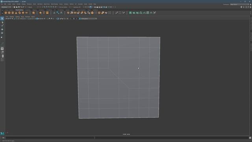Viewport: 252px width, 142px height.
Task: Activate the Multi-Cut knife tool on shelf
Action: 117,13
